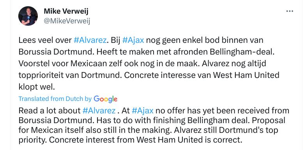
Task: Click the 'klopt wel.' final Dutch line
Action: click(37, 87)
